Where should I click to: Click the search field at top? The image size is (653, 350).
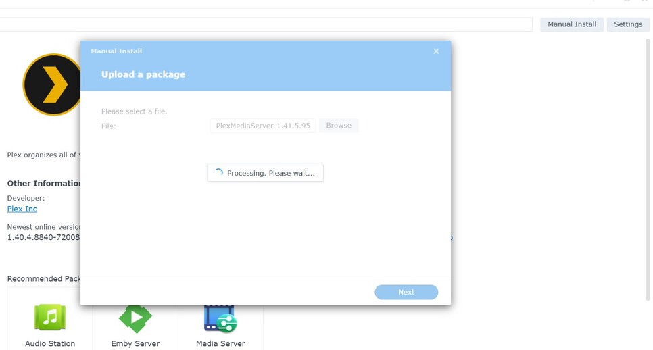tap(266, 24)
